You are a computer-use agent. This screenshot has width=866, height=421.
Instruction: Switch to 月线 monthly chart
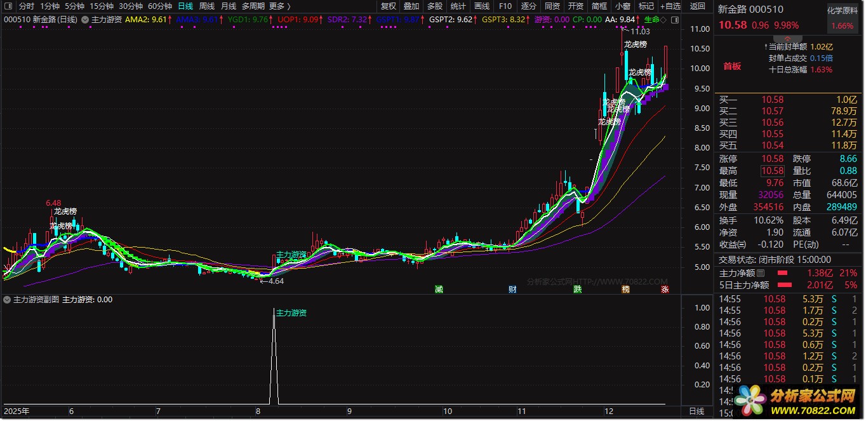(x=229, y=6)
